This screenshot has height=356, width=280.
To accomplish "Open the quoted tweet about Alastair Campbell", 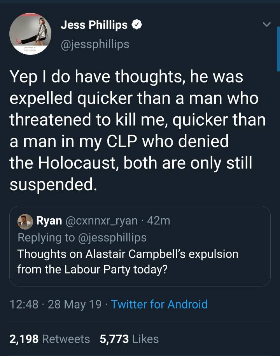I will pyautogui.click(x=128, y=261).
